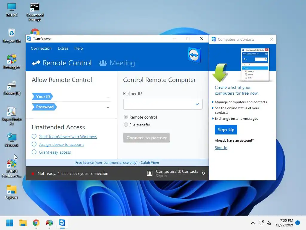Image resolution: width=306 pixels, height=230 pixels.
Task: Launch Super Finder XT shortcut
Action: click(12, 116)
